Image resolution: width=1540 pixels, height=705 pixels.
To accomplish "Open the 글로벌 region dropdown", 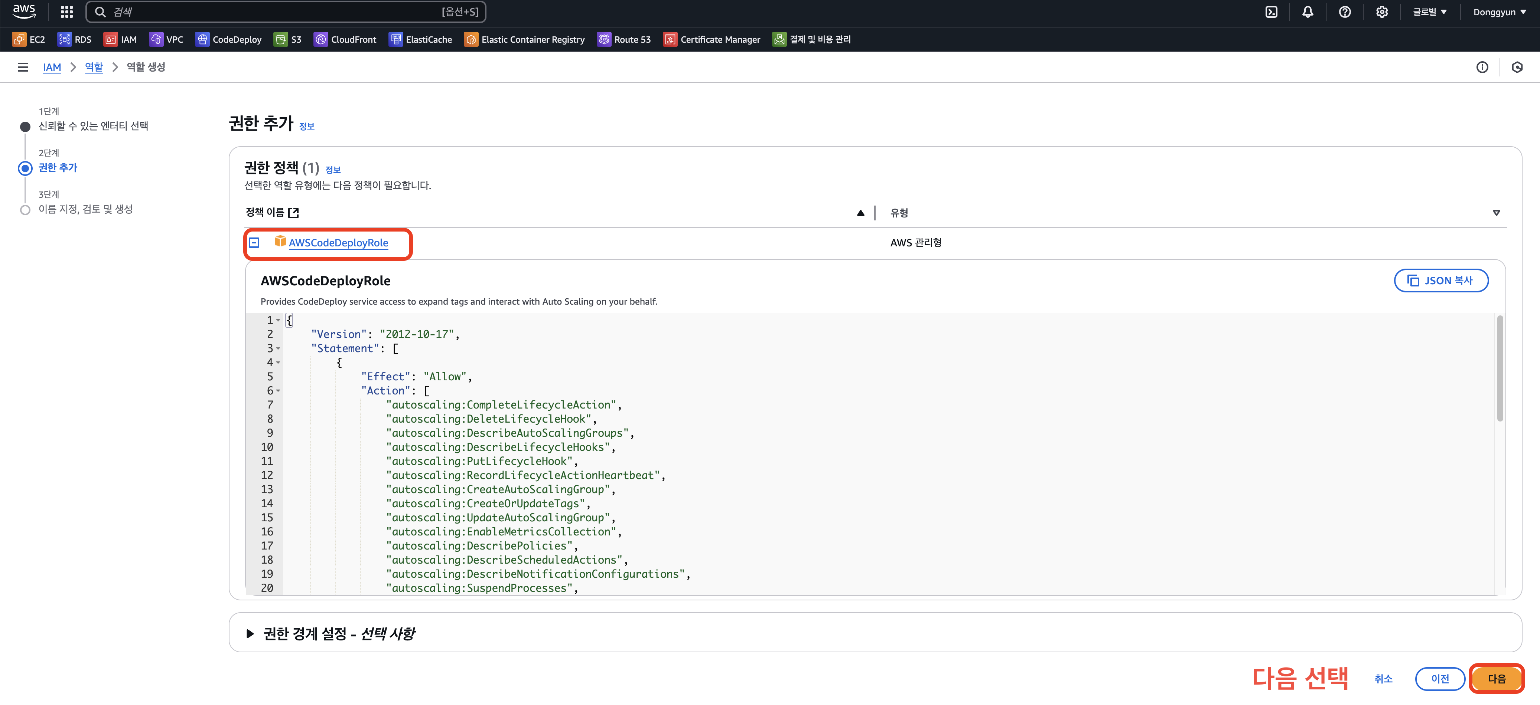I will point(1429,12).
